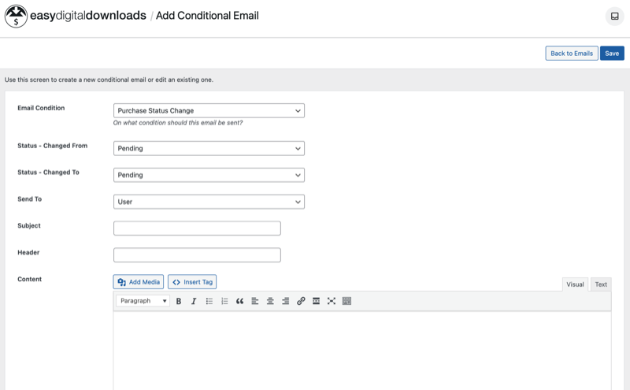Switch to the Visual editor tab

(575, 284)
